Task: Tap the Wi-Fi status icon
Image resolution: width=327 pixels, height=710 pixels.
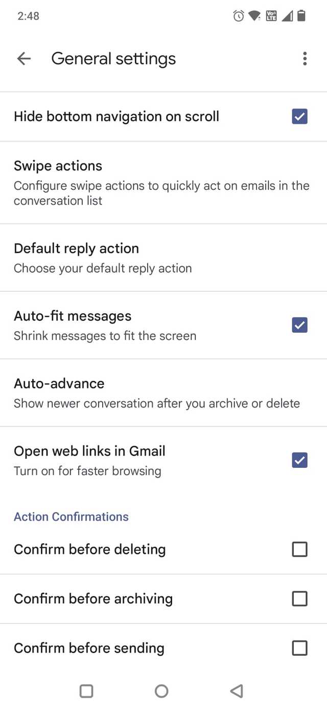Action: coord(254,16)
